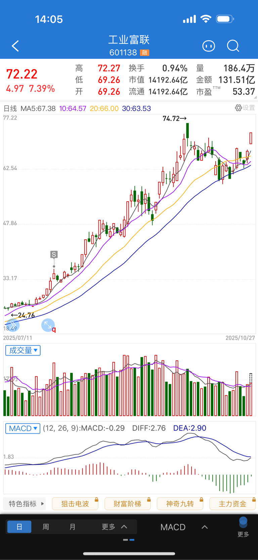Switch to the 日 daily period tab

pyautogui.click(x=19, y=527)
